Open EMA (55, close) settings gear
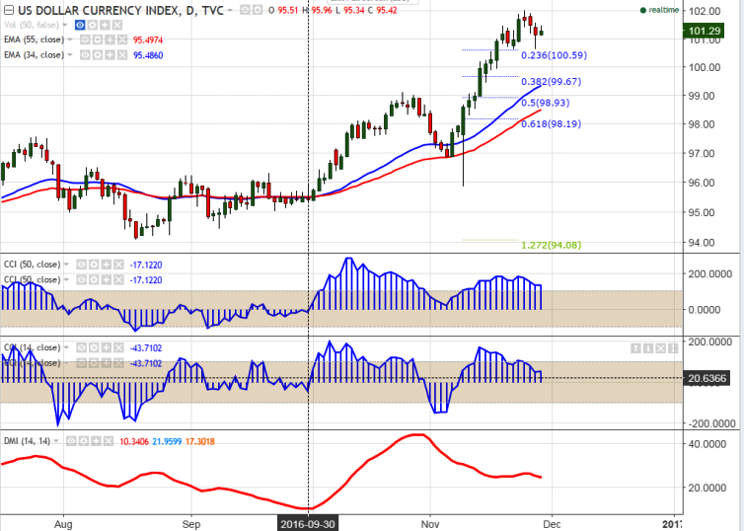744x531 pixels. [x=98, y=39]
